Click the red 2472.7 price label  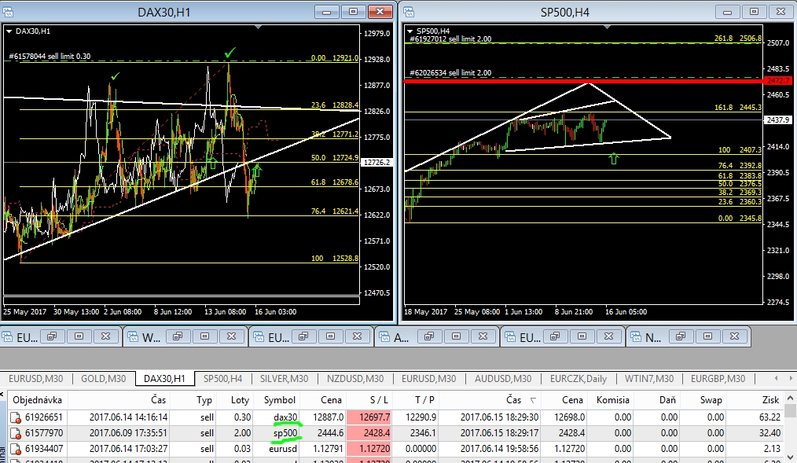777,81
